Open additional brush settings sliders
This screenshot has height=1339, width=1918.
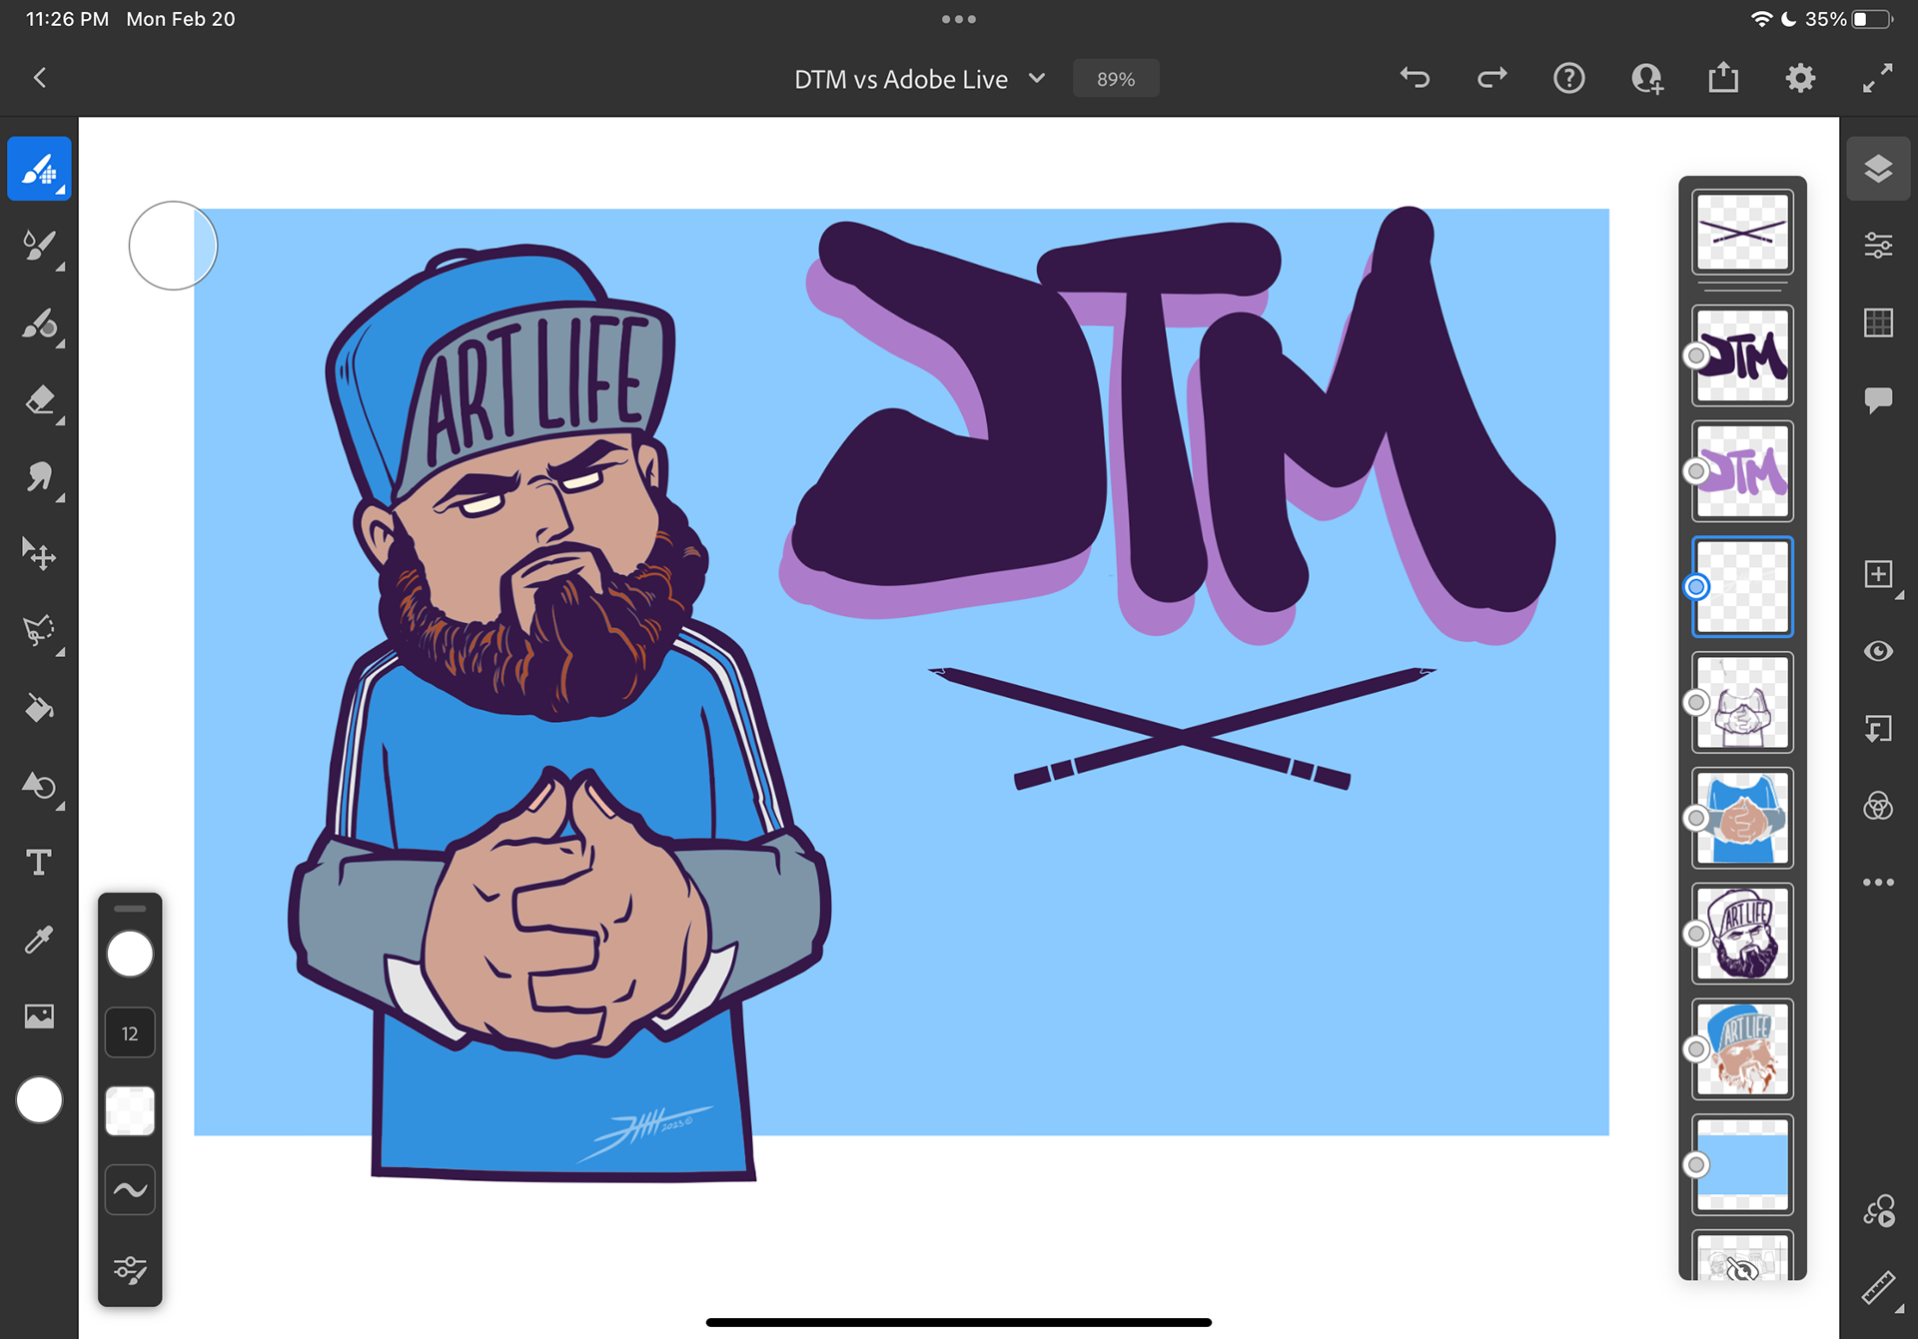click(x=130, y=1269)
